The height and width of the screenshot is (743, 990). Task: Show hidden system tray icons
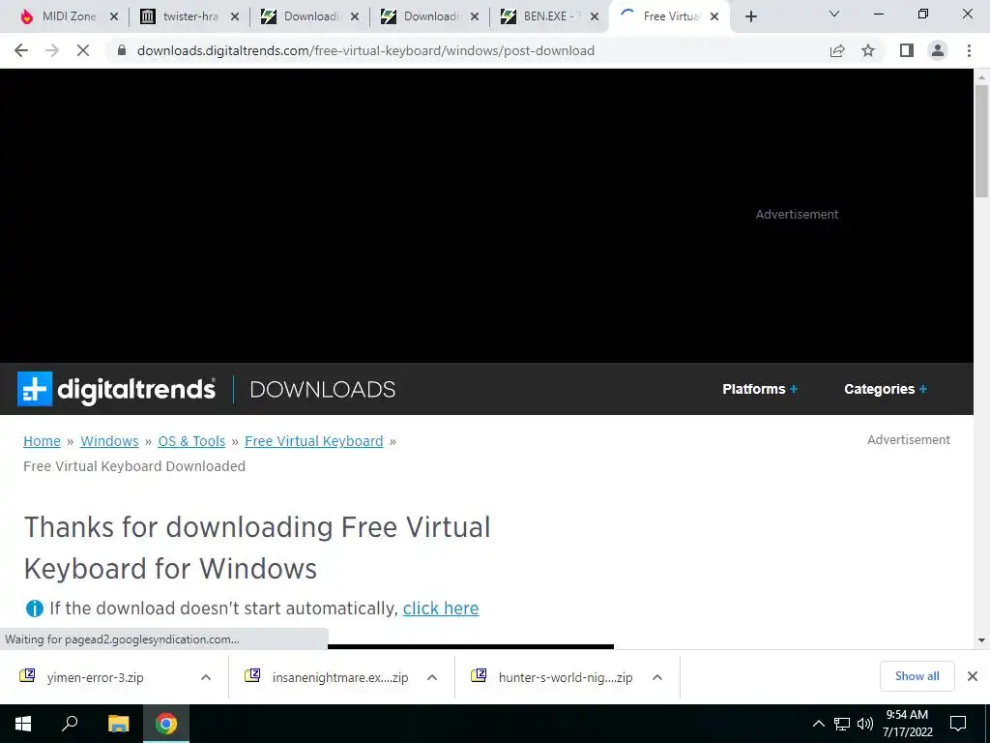click(x=818, y=724)
